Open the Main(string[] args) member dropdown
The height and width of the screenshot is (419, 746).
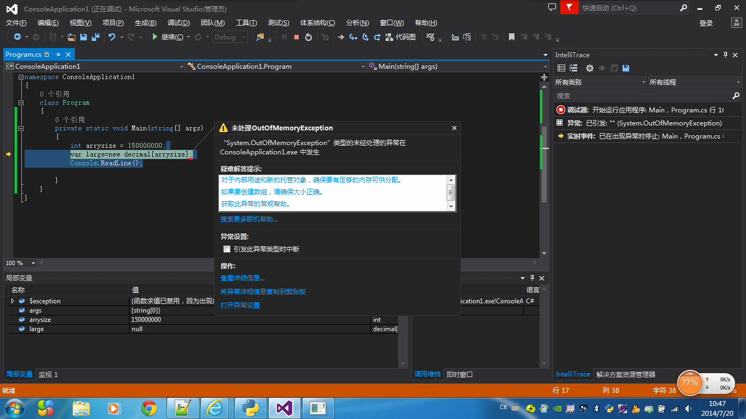(x=458, y=66)
